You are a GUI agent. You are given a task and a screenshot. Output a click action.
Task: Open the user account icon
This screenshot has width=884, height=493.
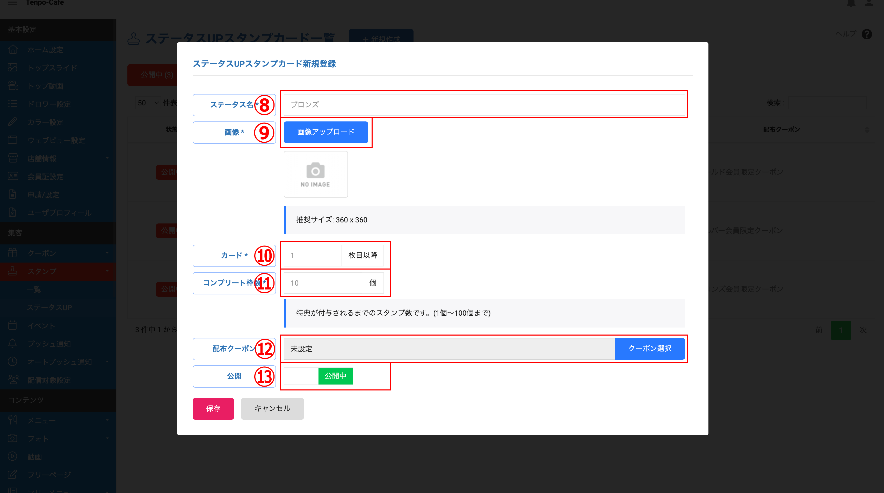pyautogui.click(x=868, y=3)
